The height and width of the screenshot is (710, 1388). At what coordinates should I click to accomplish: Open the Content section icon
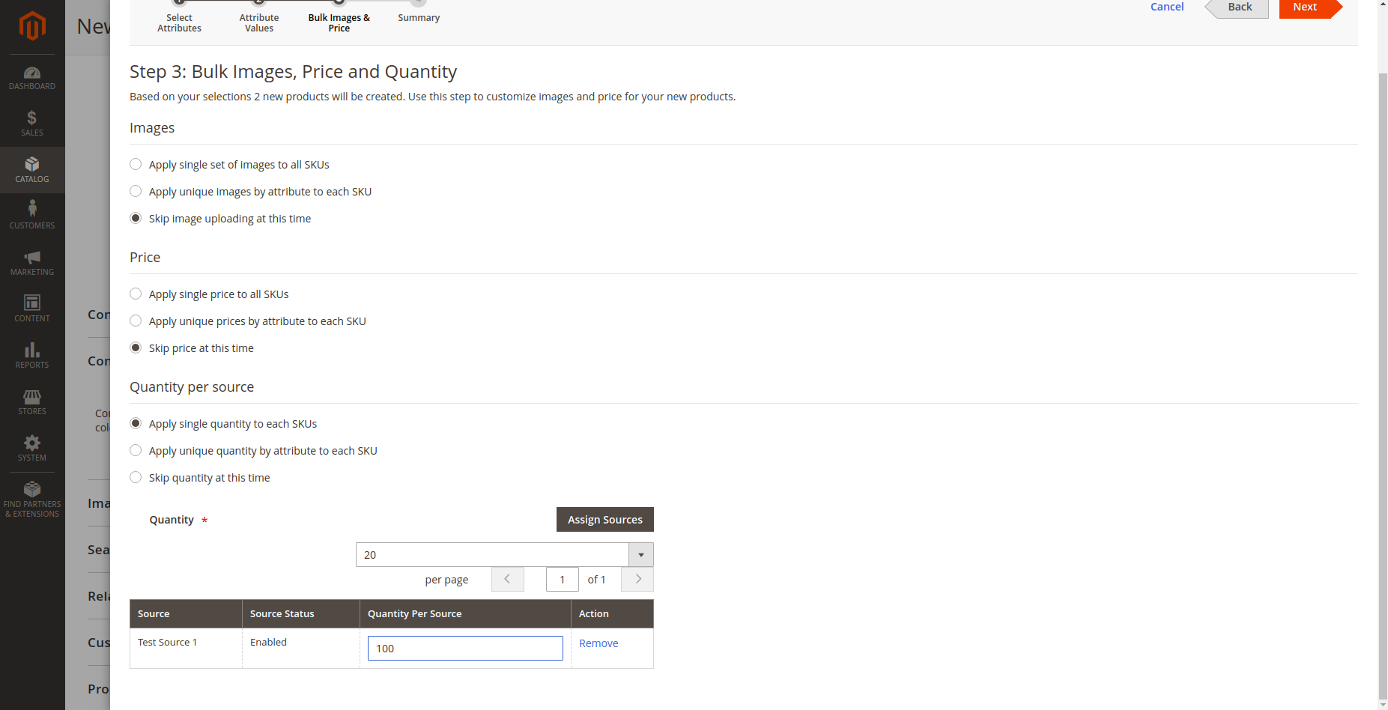point(31,308)
